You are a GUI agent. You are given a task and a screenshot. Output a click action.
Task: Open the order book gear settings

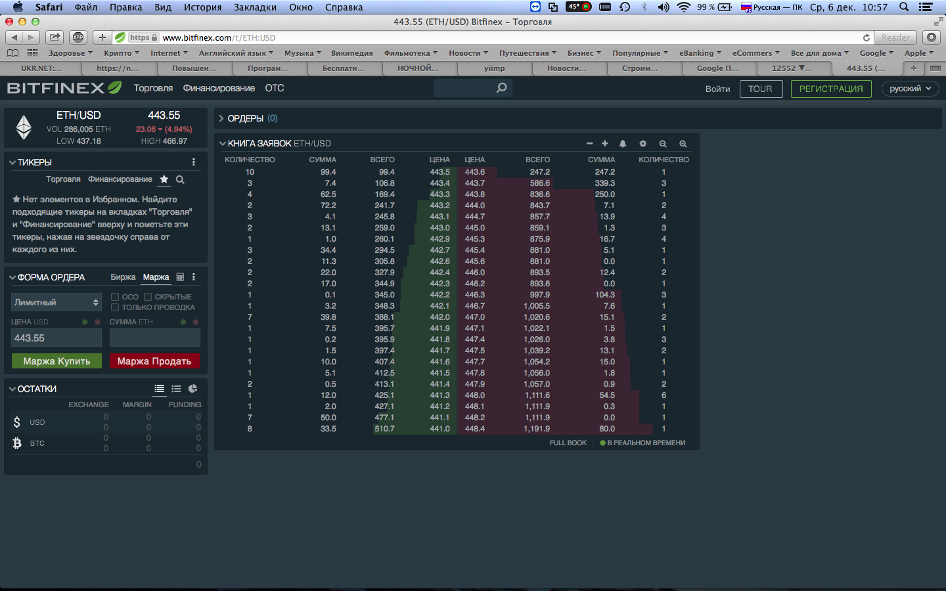(x=643, y=144)
